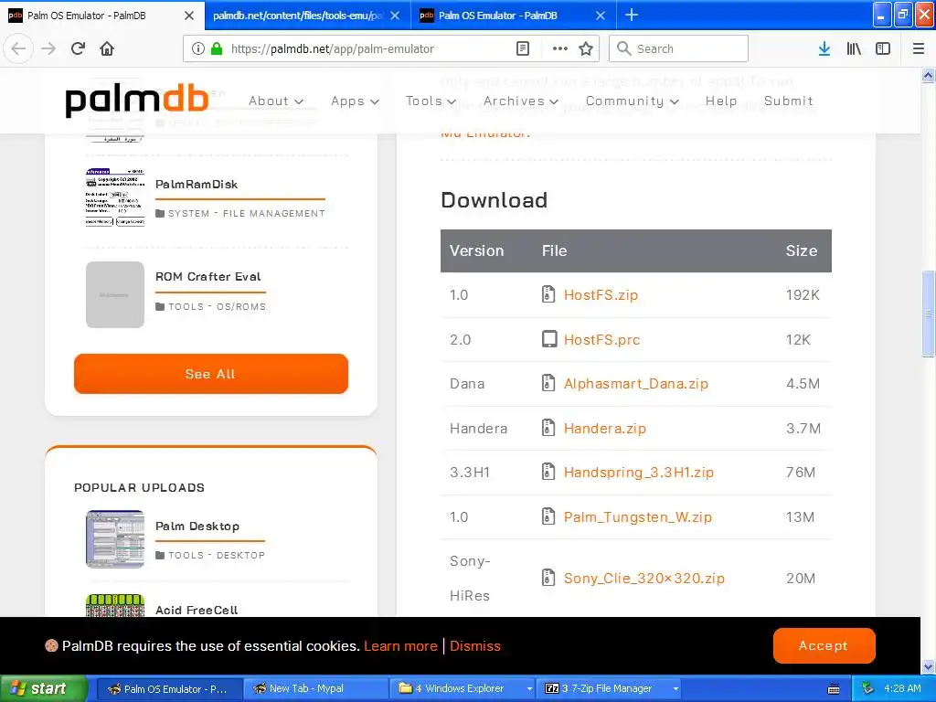Open the page actions three-dot menu
Screen dimensions: 936x702
point(560,49)
